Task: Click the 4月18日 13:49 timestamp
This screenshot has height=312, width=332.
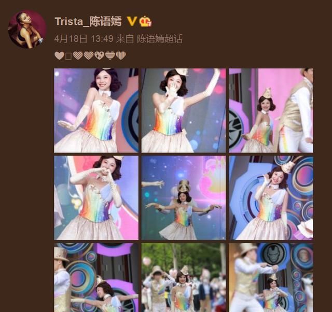Action: pyautogui.click(x=84, y=39)
